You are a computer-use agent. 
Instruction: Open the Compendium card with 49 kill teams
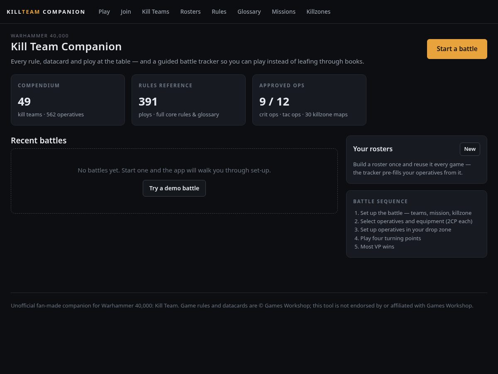pyautogui.click(x=68, y=100)
